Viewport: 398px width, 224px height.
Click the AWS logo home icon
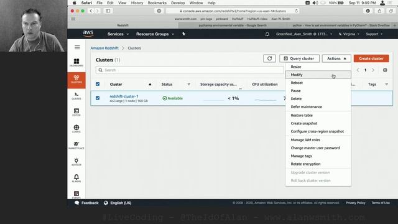pos(88,34)
